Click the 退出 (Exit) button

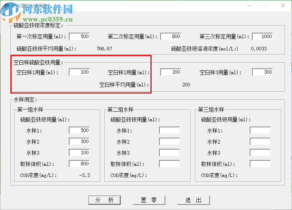pos(194,200)
